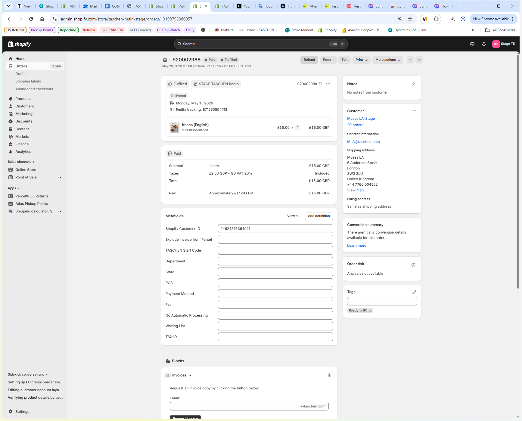This screenshot has width=522, height=421.
Task: Click Add definition in Metafields
Action: (319, 216)
